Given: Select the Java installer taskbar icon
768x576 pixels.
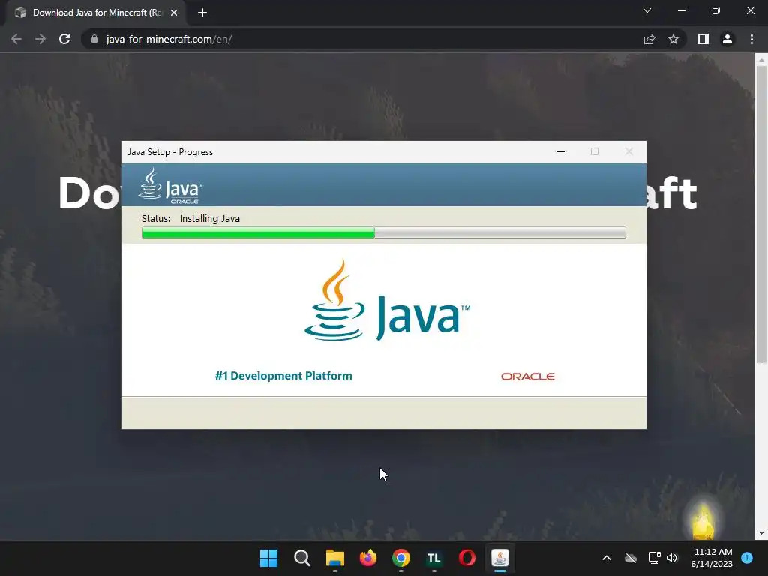Looking at the screenshot, I should pos(500,558).
